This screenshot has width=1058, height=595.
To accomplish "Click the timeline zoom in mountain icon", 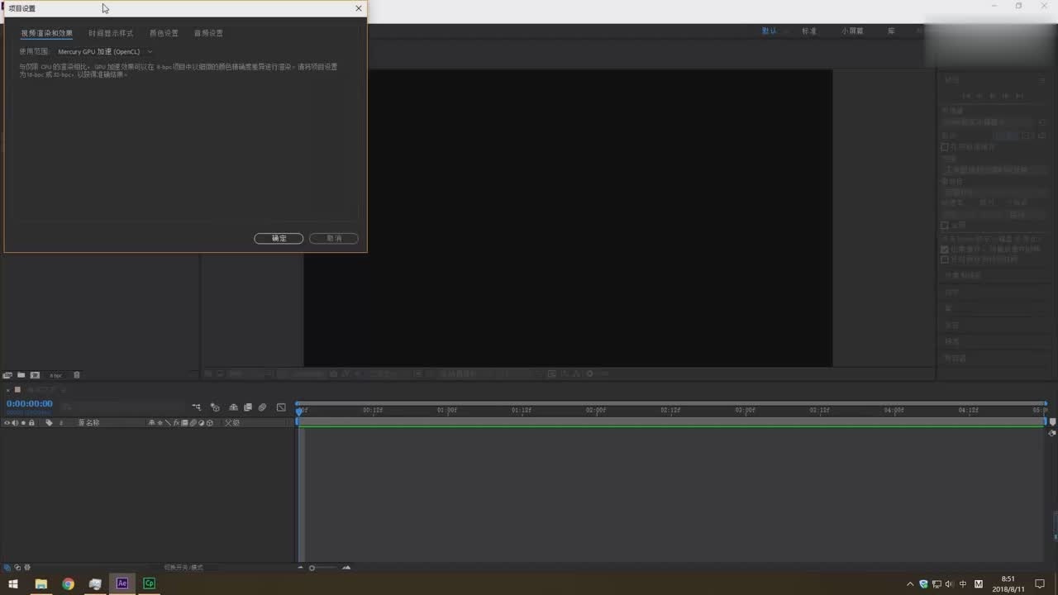I will [x=346, y=568].
